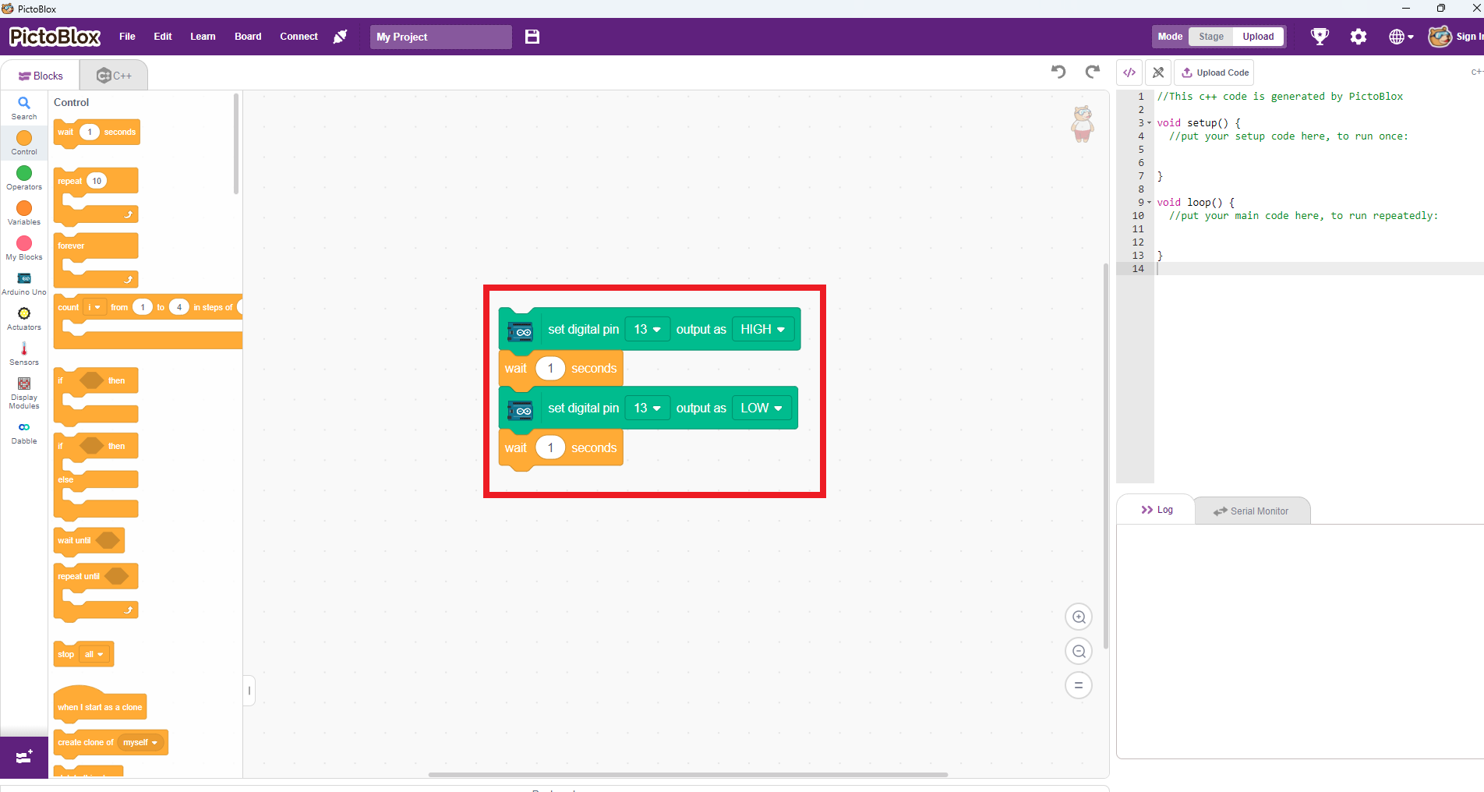Switch mode to Upload
Image resolution: width=1484 pixels, height=792 pixels.
pyautogui.click(x=1257, y=36)
